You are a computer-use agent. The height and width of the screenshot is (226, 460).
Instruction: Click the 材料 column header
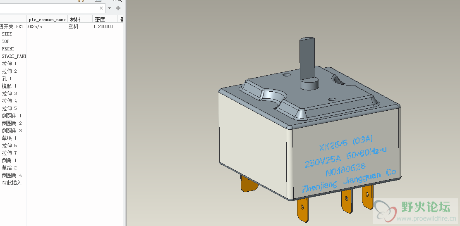tap(75, 19)
